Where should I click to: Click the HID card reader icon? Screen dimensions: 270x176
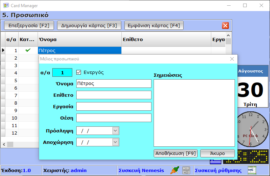coord(186,170)
